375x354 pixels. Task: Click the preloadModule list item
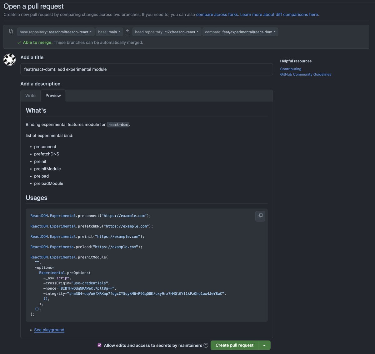click(48, 184)
